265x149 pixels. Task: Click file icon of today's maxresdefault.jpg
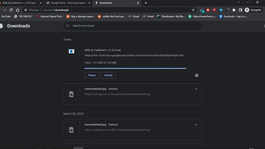pyautogui.click(x=71, y=94)
